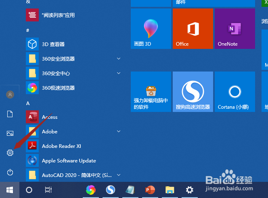Open the Pictures icon in Start sidebar
The image size is (268, 198).
10,133
